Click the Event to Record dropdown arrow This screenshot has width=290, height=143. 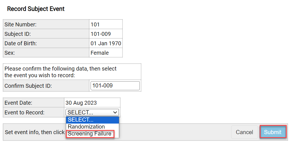pyautogui.click(x=116, y=112)
